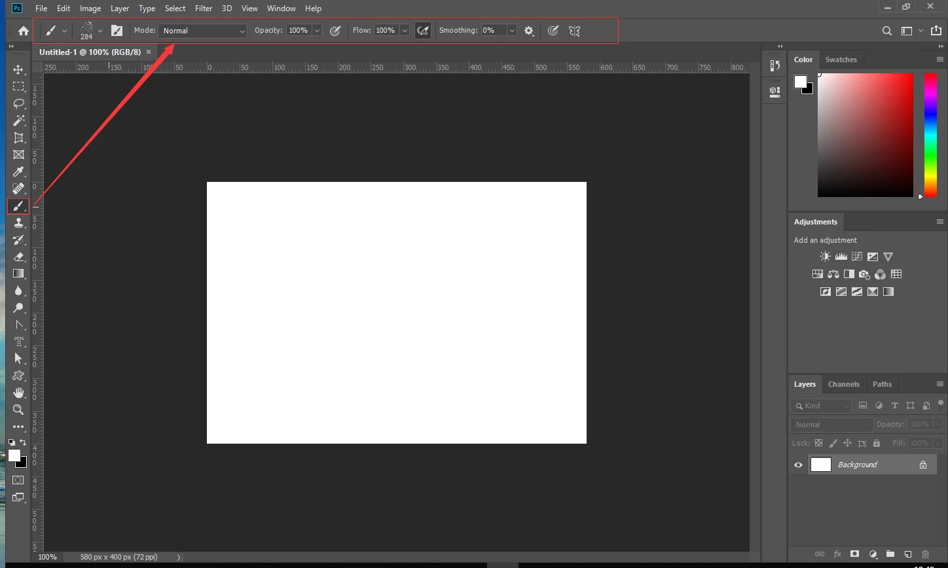Open the Filter menu
This screenshot has height=568, width=948.
click(204, 9)
